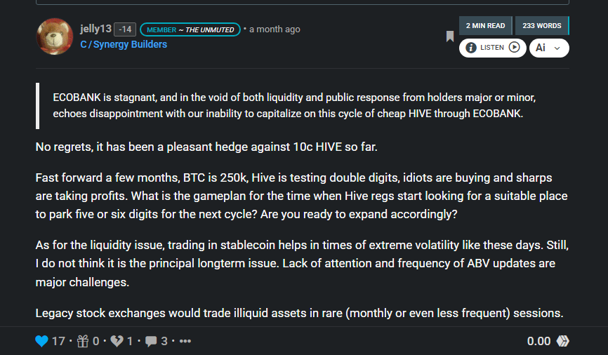
Task: Play audio with Listen play icon
Action: click(x=514, y=47)
